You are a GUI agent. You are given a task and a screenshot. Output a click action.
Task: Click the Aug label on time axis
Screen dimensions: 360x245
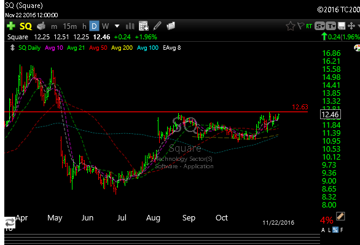point(153,218)
